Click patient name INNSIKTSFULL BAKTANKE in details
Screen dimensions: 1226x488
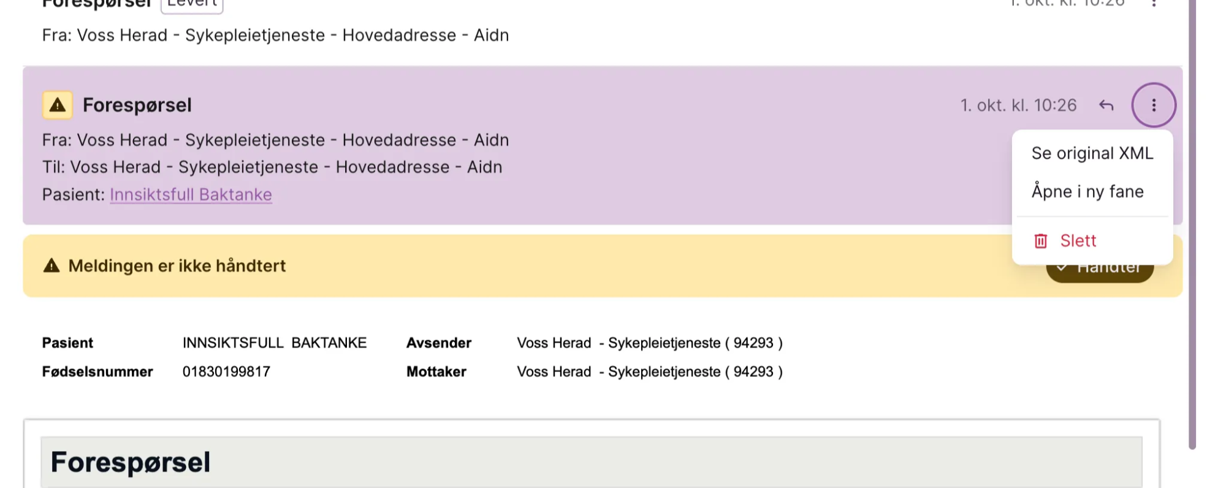[x=274, y=343]
